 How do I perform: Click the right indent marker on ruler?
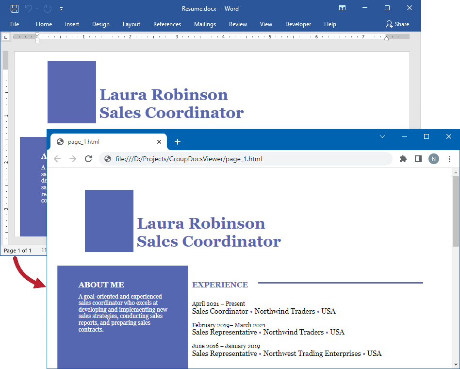pyautogui.click(x=386, y=38)
